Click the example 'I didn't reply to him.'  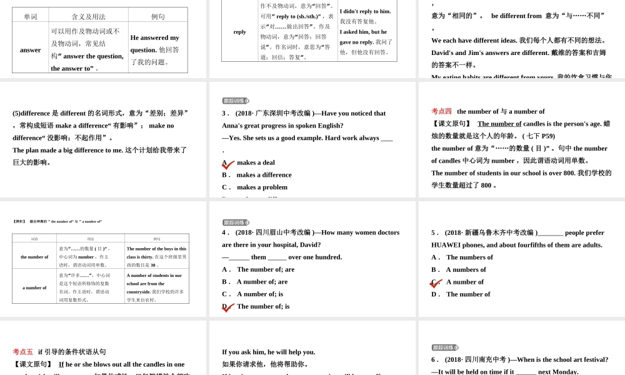click(365, 11)
